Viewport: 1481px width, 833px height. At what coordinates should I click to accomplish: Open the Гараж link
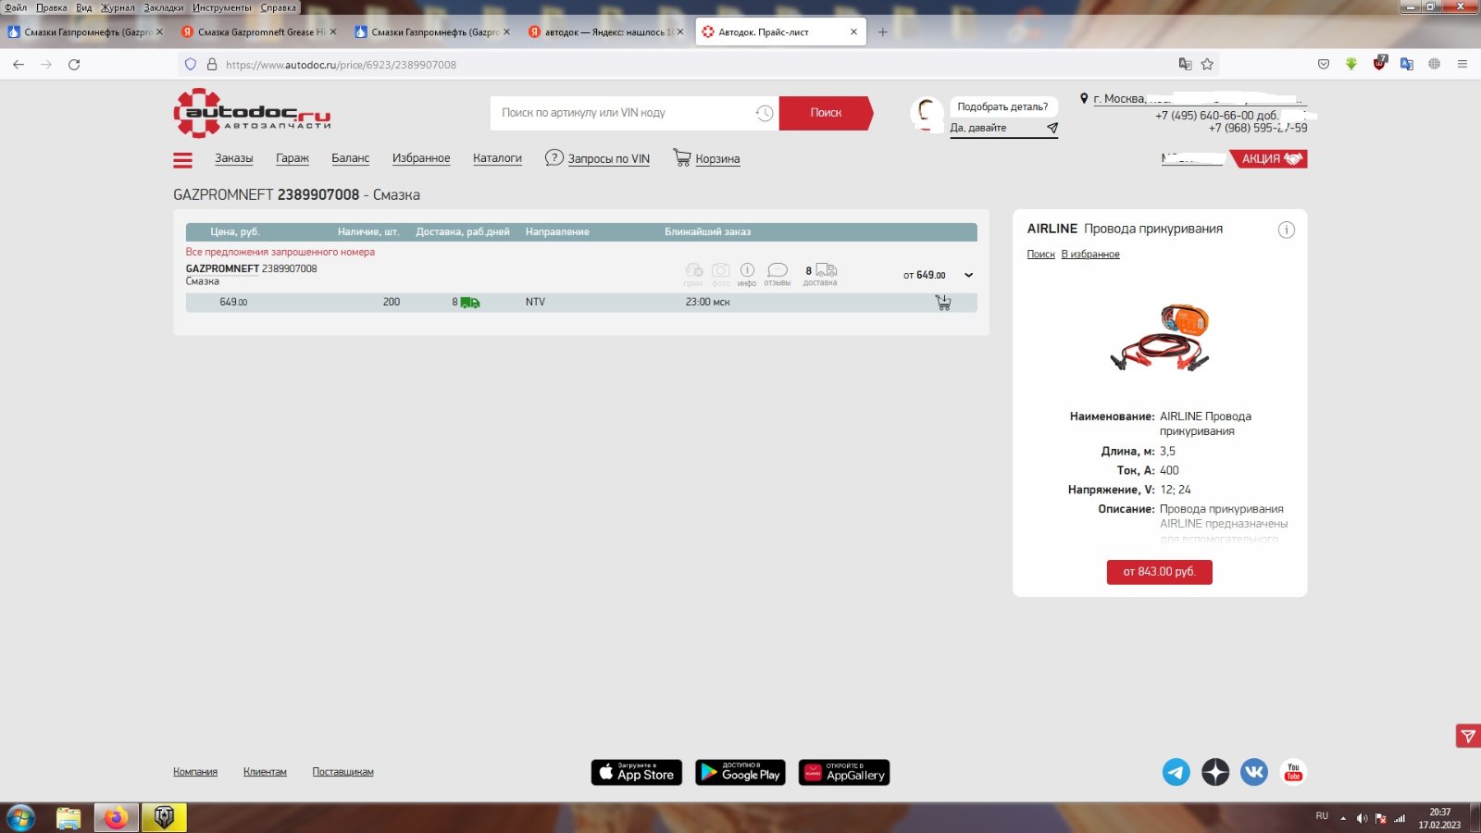click(x=292, y=158)
